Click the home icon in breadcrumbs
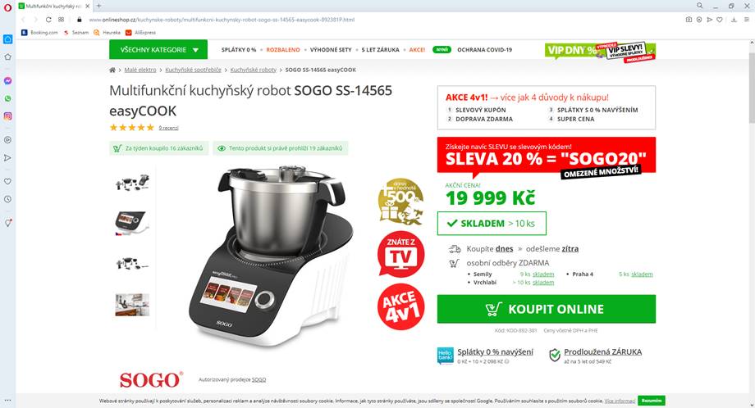The image size is (755, 408). (112, 70)
